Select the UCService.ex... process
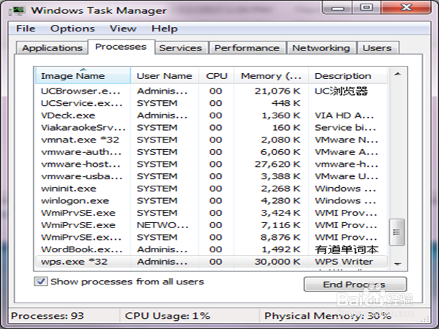The image size is (439, 329). [211, 103]
